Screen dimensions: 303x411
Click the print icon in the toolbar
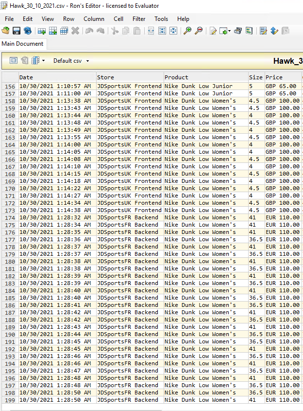238,31
